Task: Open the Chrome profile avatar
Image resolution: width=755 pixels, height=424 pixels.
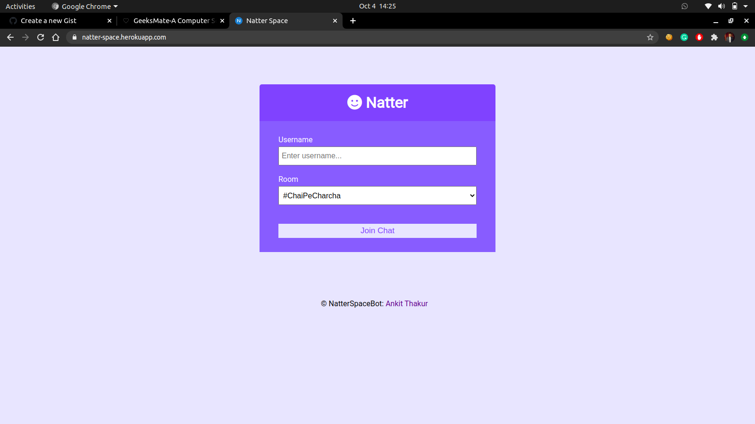Action: coord(730,37)
